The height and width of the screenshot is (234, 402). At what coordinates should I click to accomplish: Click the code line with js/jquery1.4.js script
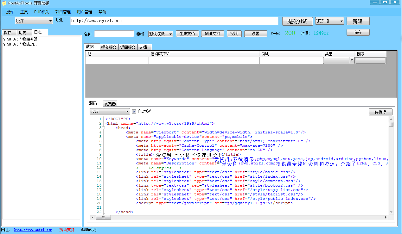[x=214, y=203]
